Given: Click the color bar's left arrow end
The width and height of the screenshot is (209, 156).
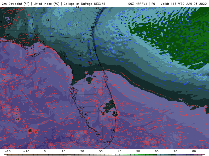Looking at the screenshot, I should click(5, 155).
